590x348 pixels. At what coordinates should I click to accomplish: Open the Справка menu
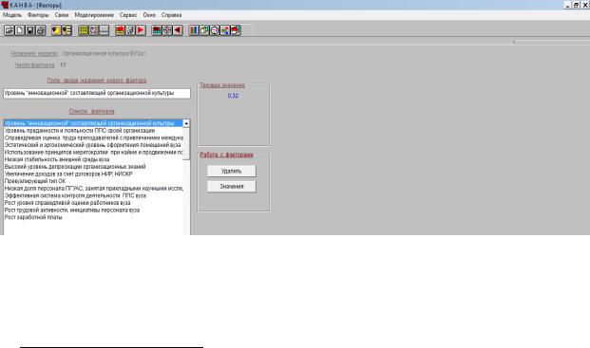pos(172,15)
